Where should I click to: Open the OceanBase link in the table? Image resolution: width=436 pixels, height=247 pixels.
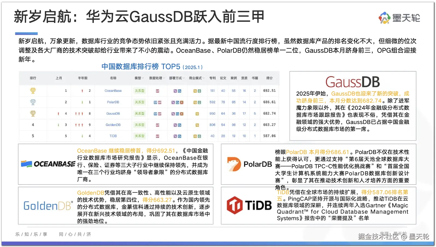coord(113,91)
